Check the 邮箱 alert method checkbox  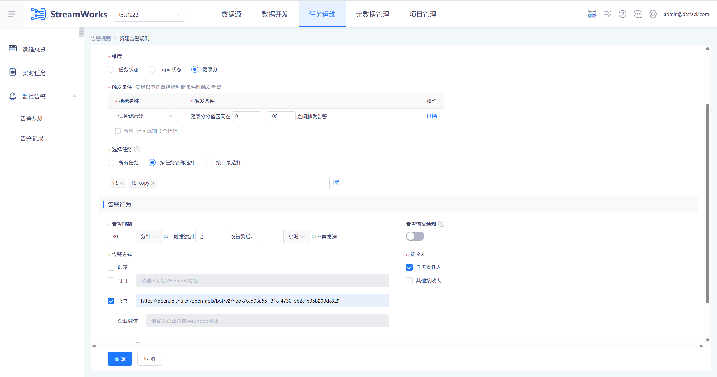[x=111, y=267]
